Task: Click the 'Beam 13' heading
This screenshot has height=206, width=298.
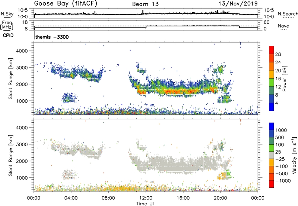Action: pos(145,4)
